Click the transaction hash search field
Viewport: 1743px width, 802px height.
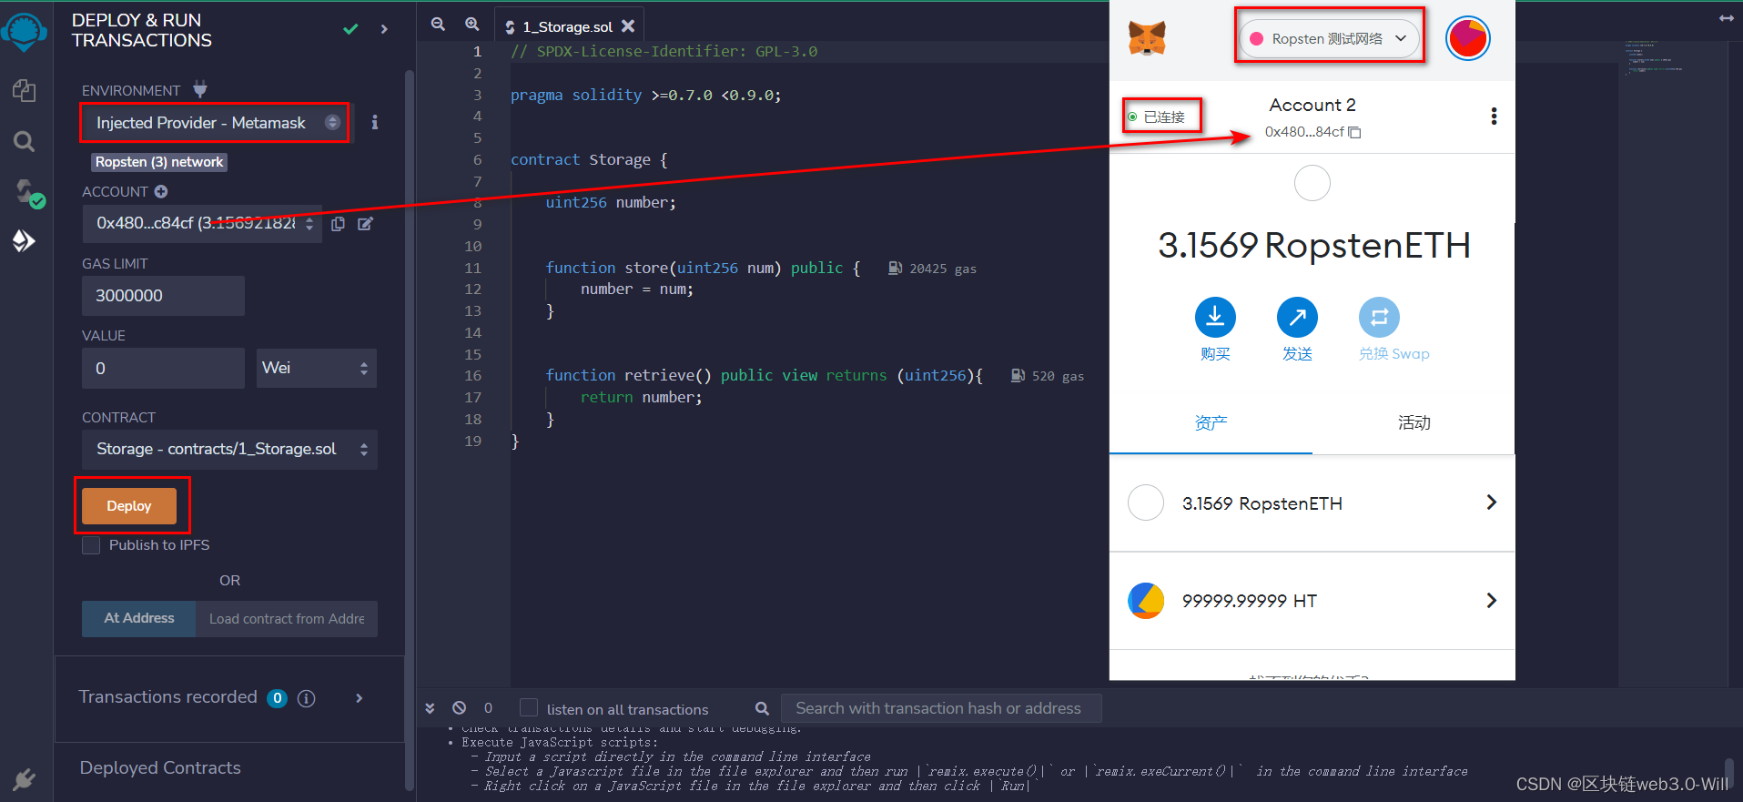coord(941,708)
